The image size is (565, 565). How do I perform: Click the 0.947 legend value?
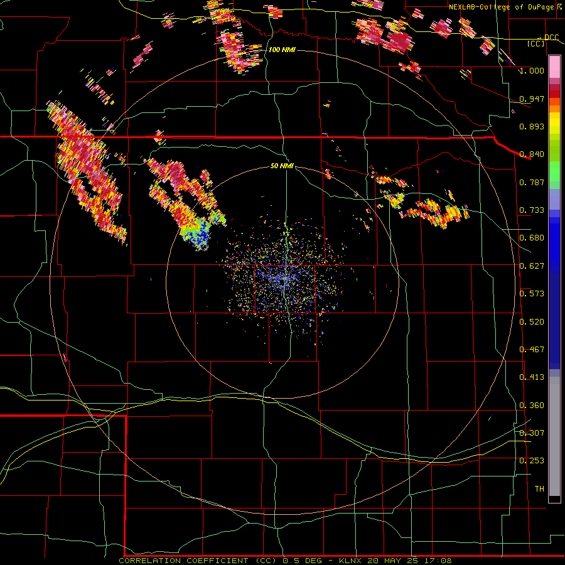[532, 99]
